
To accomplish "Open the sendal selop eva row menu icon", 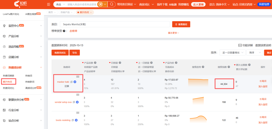I will click(78, 95).
